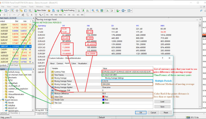Toggle the Terminal panel icon
Image resolution: width=206 pixels, height=119 pixels.
coord(26,11)
